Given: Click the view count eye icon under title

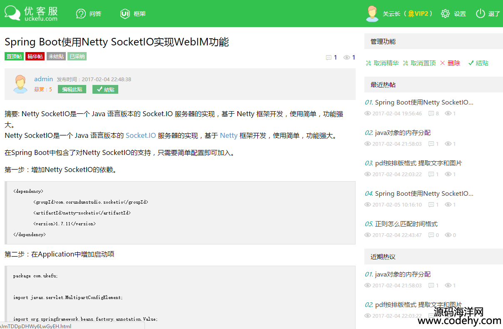Looking at the screenshot, I should [346, 57].
